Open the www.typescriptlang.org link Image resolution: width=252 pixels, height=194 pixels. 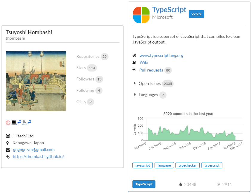coord(161,56)
